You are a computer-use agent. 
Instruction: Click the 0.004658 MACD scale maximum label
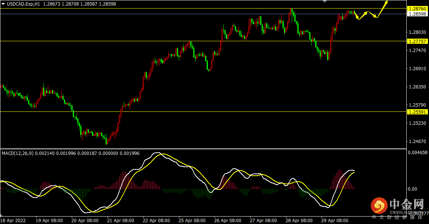point(417,153)
